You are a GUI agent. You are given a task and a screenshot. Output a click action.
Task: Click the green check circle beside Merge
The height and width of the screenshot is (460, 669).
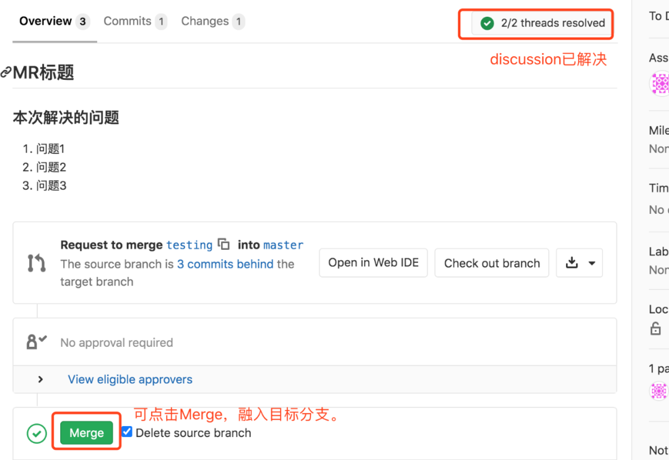(37, 433)
